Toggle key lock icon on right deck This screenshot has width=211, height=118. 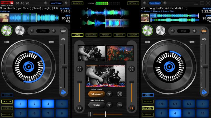click(x=204, y=92)
